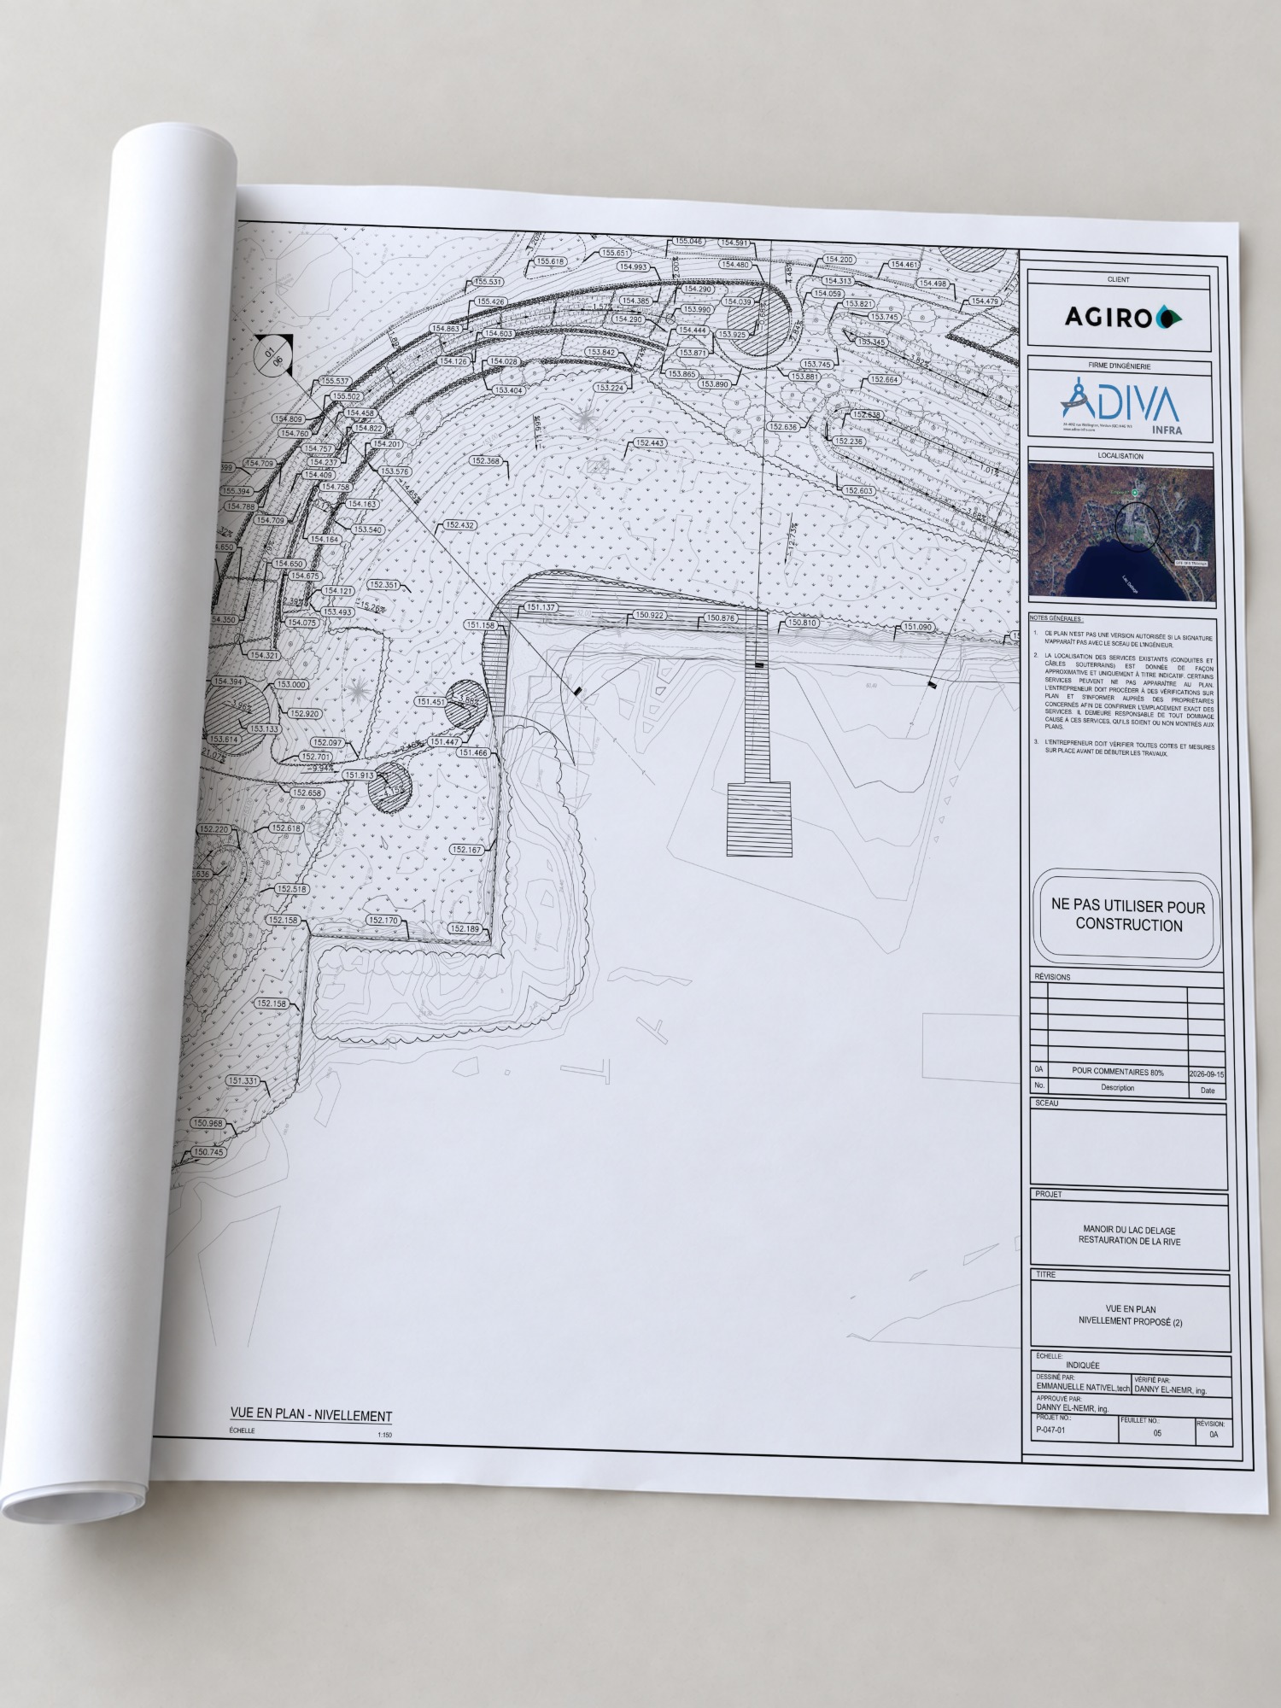Select the elevation label 152.167
Image resolution: width=1281 pixels, height=1708 pixels.
pos(466,850)
